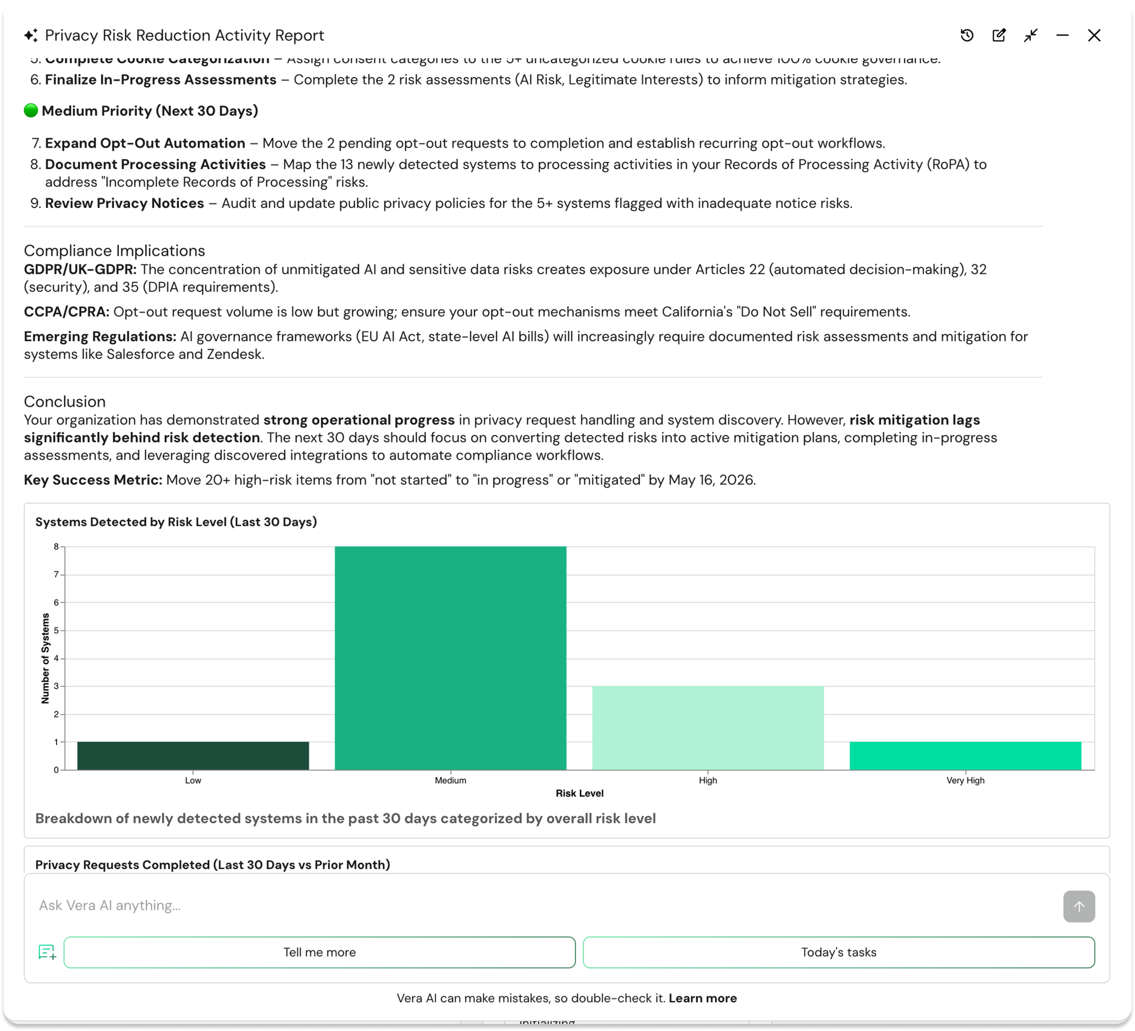Screen dimensions: 1135x1031
Task: Click the 'Low' x-axis label
Action: click(x=193, y=780)
